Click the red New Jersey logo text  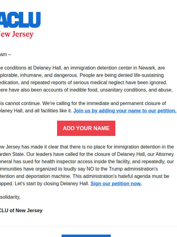pos(17,35)
